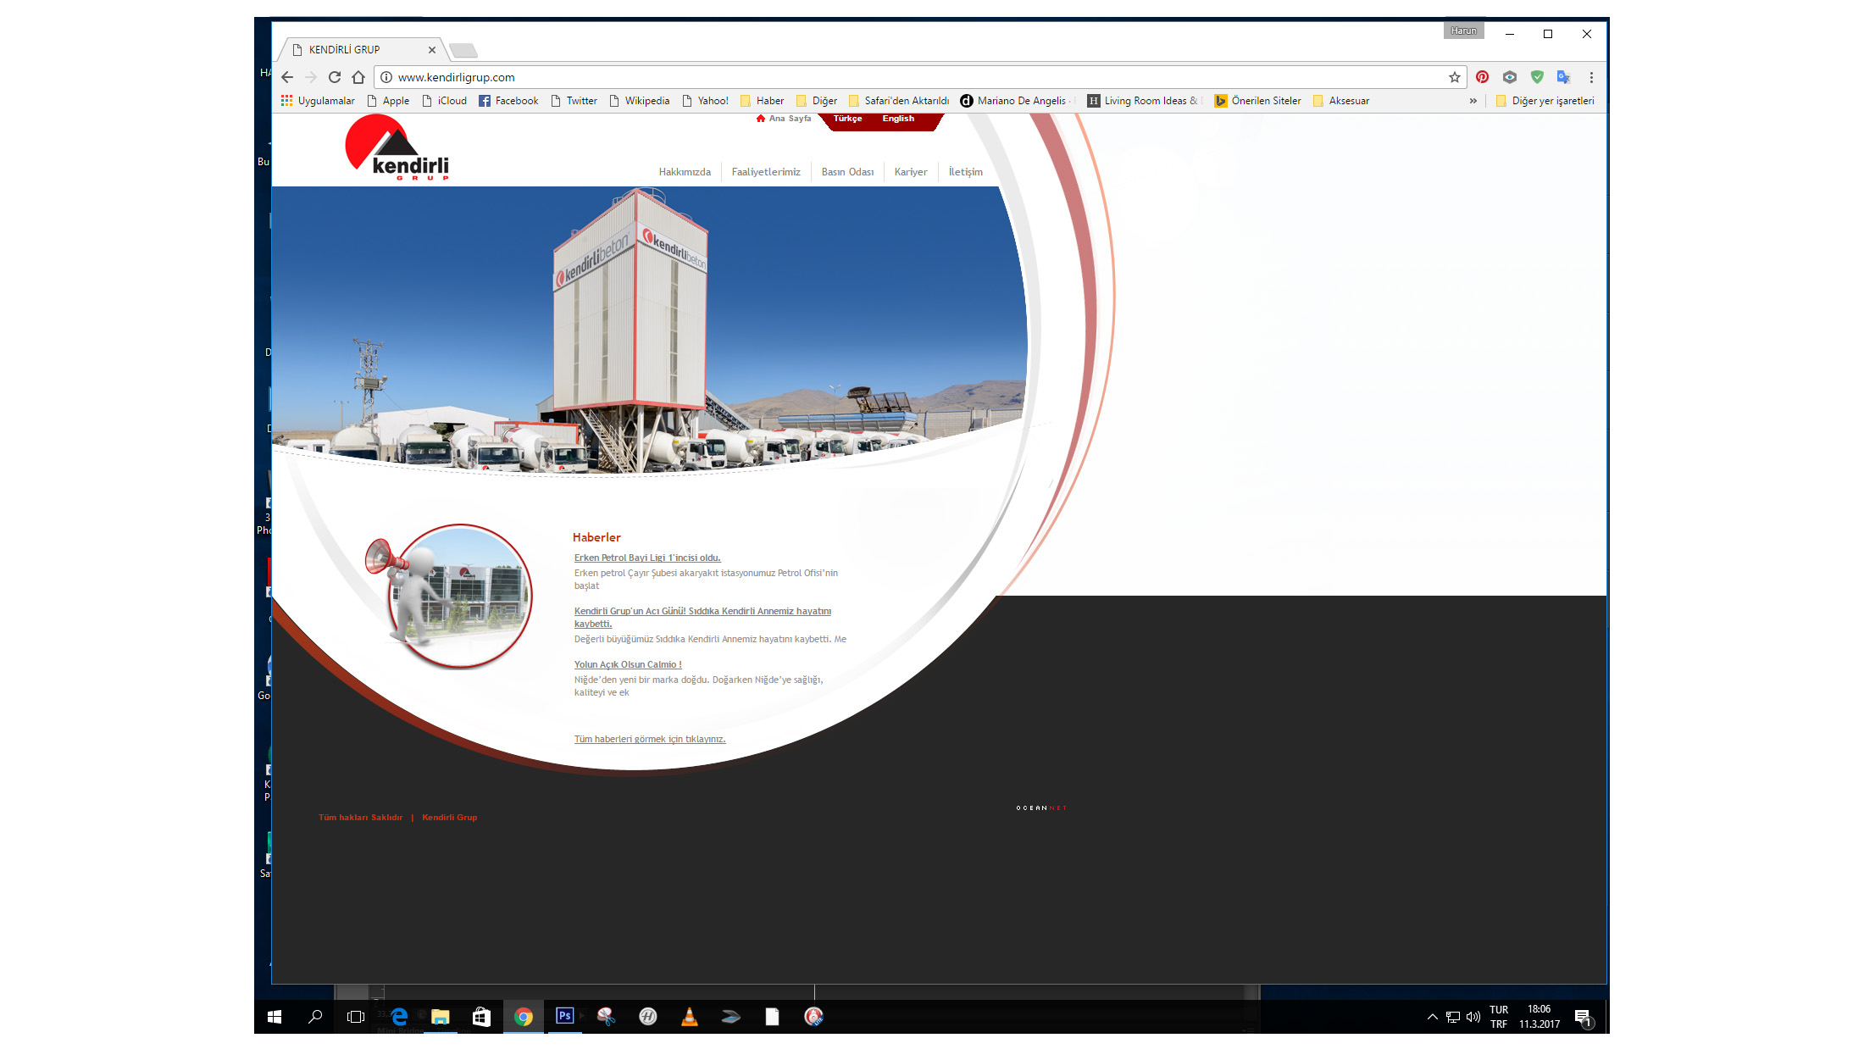Expand Diğer yer işaretleri folder
The image size is (1864, 1049).
click(x=1545, y=101)
